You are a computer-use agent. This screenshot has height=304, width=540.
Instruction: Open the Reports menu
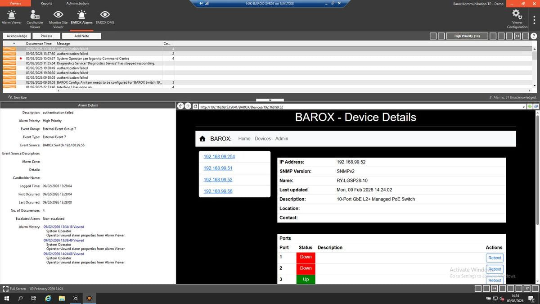[46, 3]
